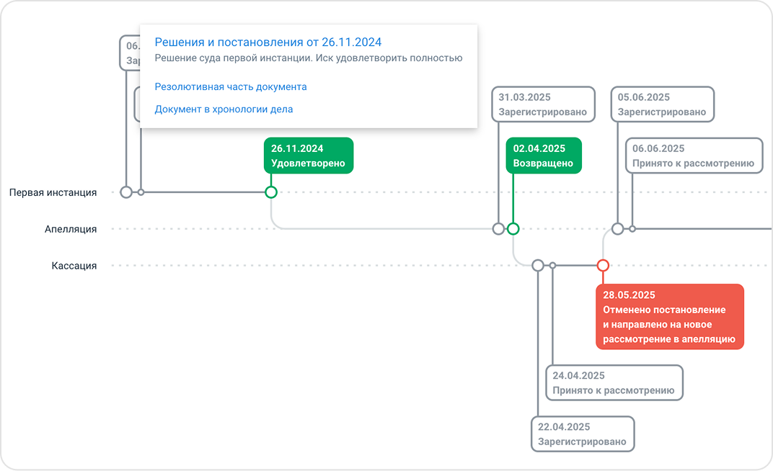
Task: Click the red 28.05.2025 cassation node
Action: tap(603, 266)
